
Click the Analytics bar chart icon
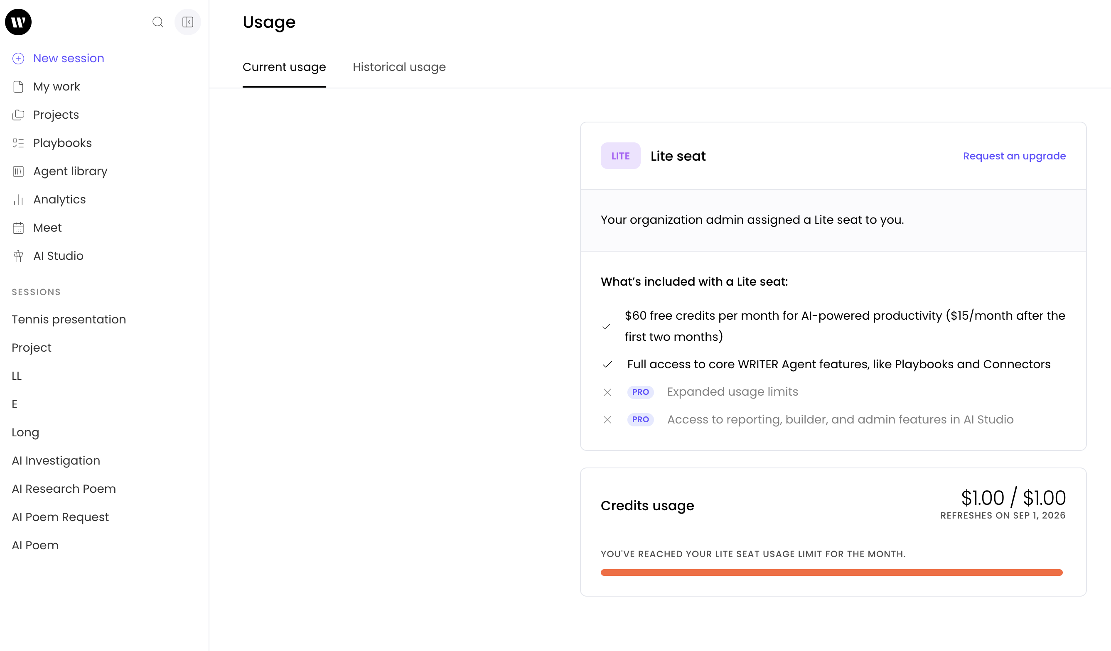coord(18,200)
